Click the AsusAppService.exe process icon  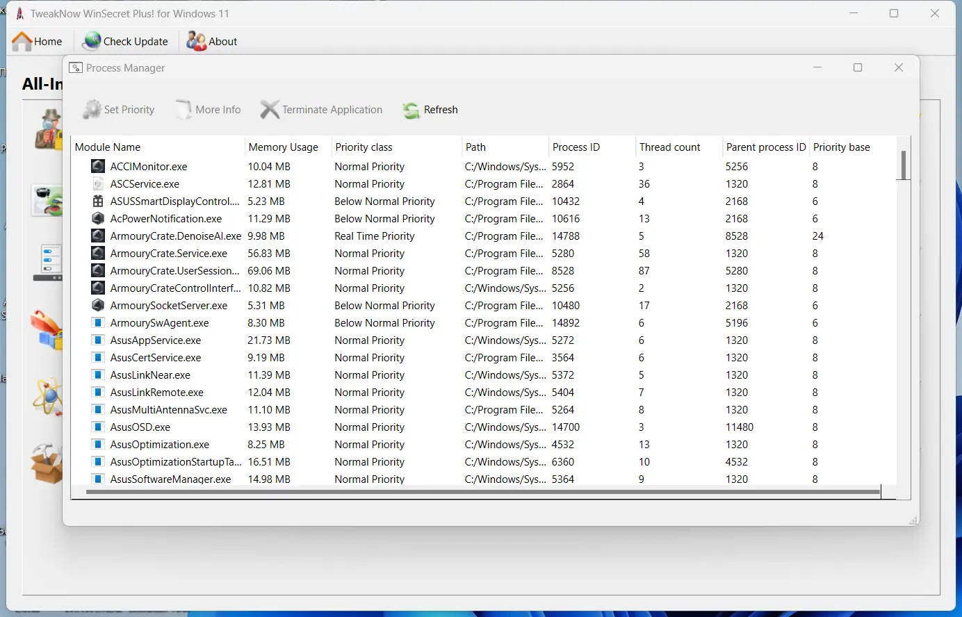click(98, 340)
